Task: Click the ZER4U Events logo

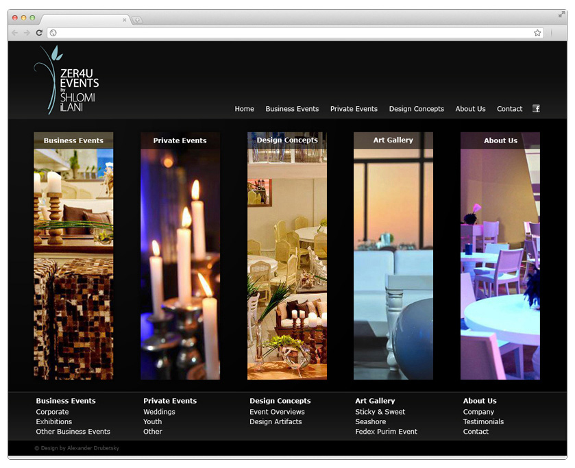Action: 66,79
